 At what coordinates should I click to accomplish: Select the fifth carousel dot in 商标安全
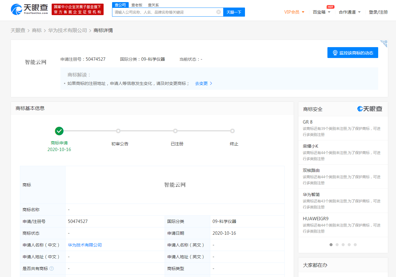[x=355, y=245]
